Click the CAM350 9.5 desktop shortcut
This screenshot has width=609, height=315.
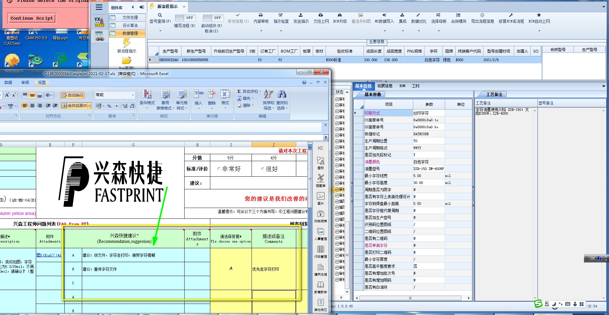(36, 35)
